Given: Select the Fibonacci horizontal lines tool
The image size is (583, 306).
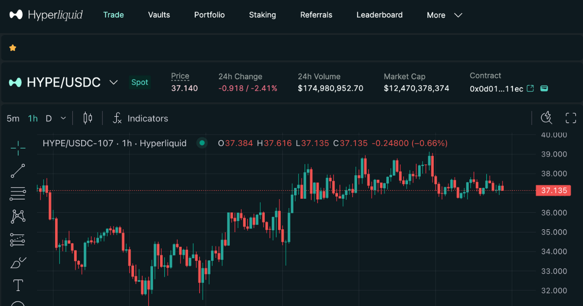Looking at the screenshot, I should 18,194.
